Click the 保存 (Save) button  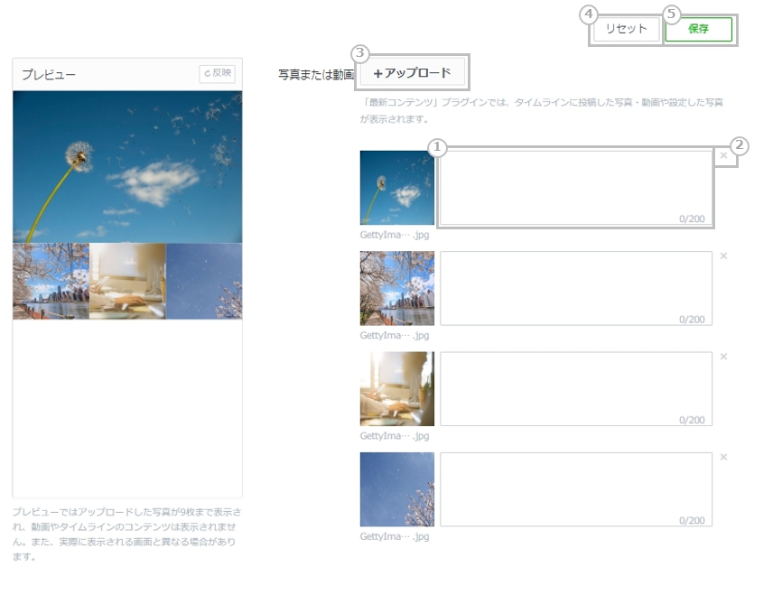tap(698, 29)
